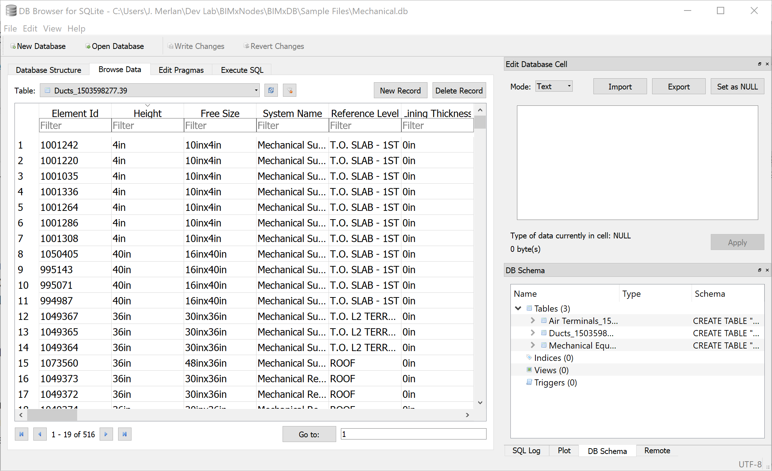Select the Browse Data tab

pyautogui.click(x=120, y=70)
